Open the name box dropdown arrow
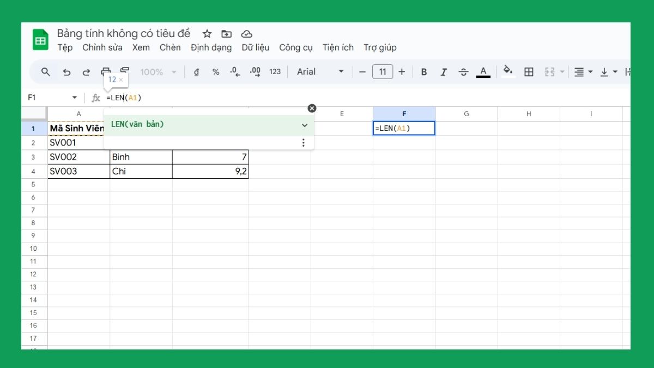654x368 pixels. point(75,98)
